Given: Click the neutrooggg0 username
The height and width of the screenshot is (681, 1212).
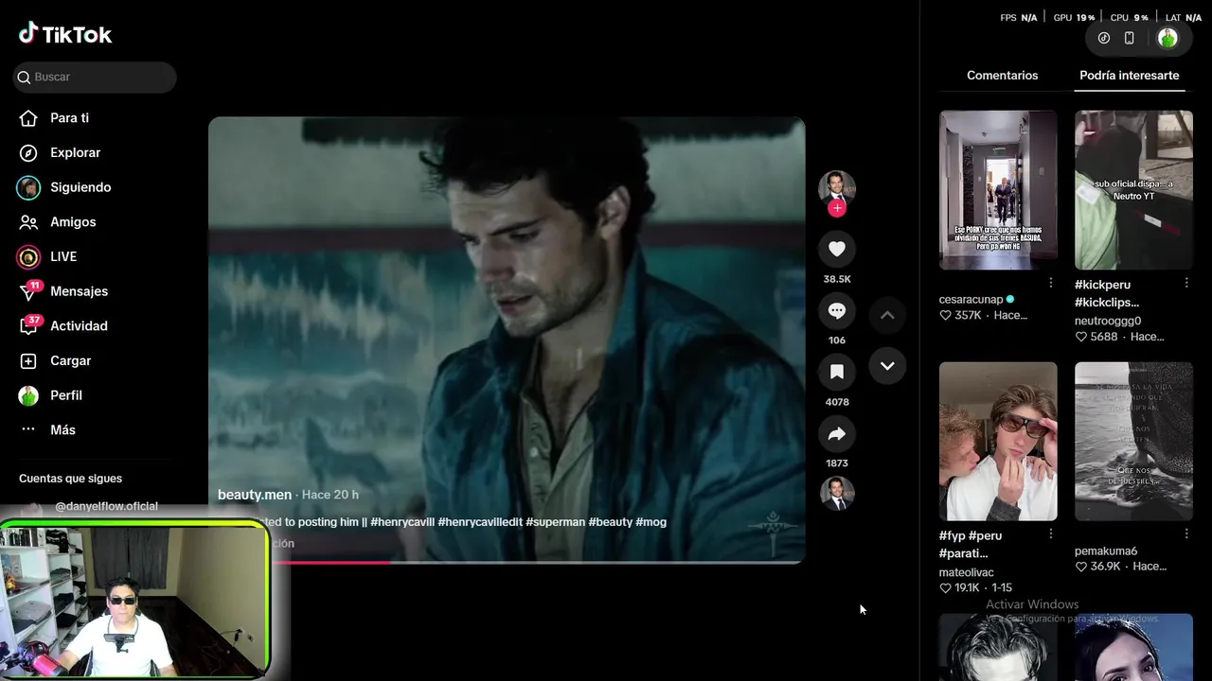Looking at the screenshot, I should [1108, 321].
